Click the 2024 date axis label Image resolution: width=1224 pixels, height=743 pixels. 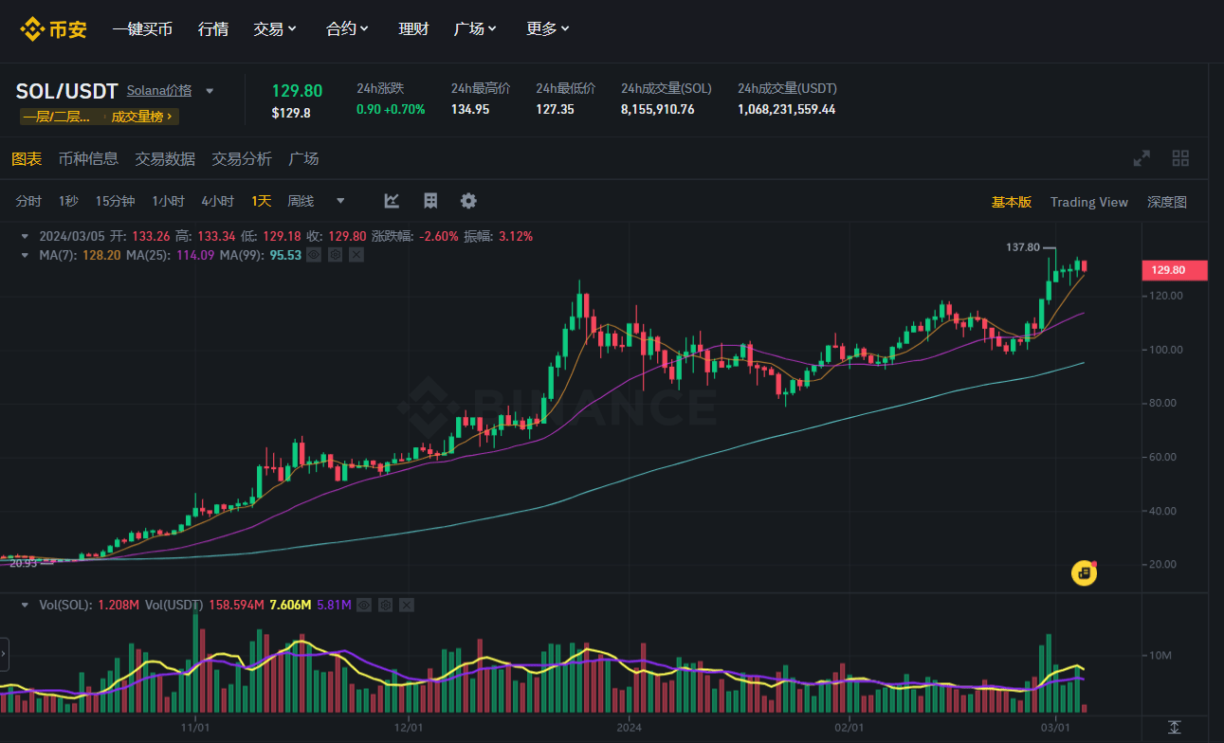click(630, 728)
